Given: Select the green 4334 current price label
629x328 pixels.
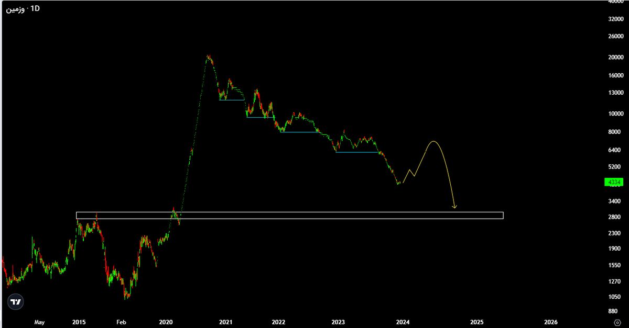Looking at the screenshot, I should click(613, 182).
